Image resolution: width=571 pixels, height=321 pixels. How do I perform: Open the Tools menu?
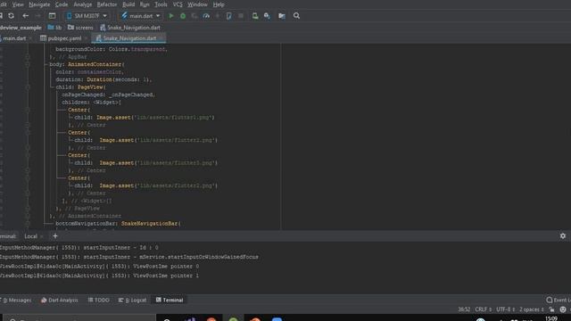(x=161, y=4)
